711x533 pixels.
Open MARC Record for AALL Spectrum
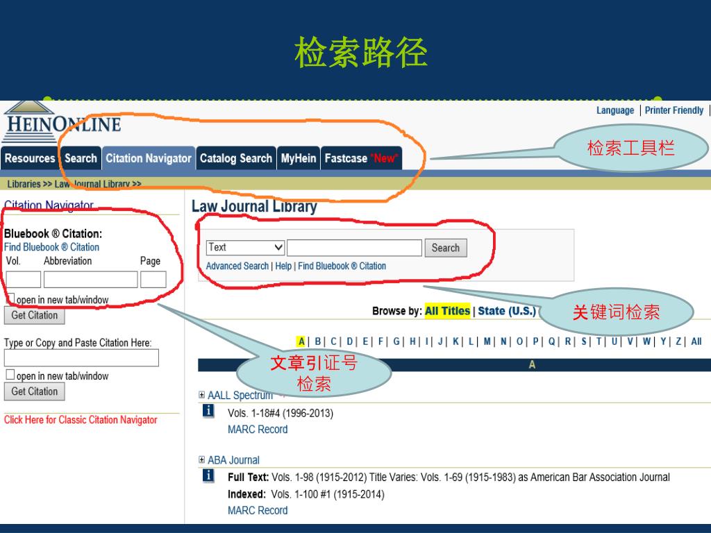pyautogui.click(x=258, y=429)
